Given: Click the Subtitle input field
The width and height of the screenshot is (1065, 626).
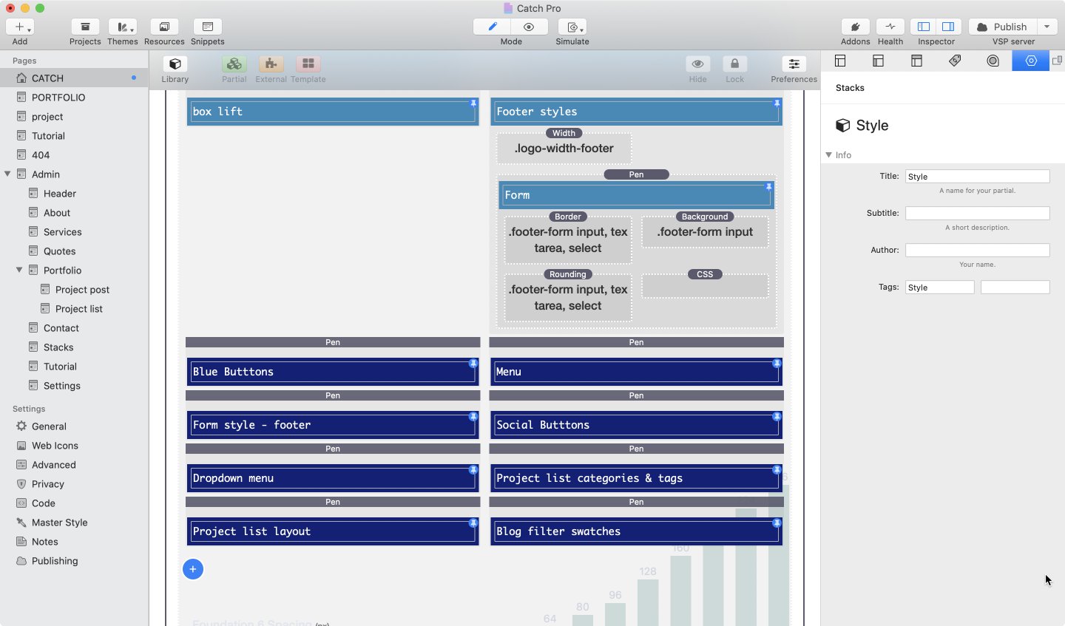Looking at the screenshot, I should 977,213.
